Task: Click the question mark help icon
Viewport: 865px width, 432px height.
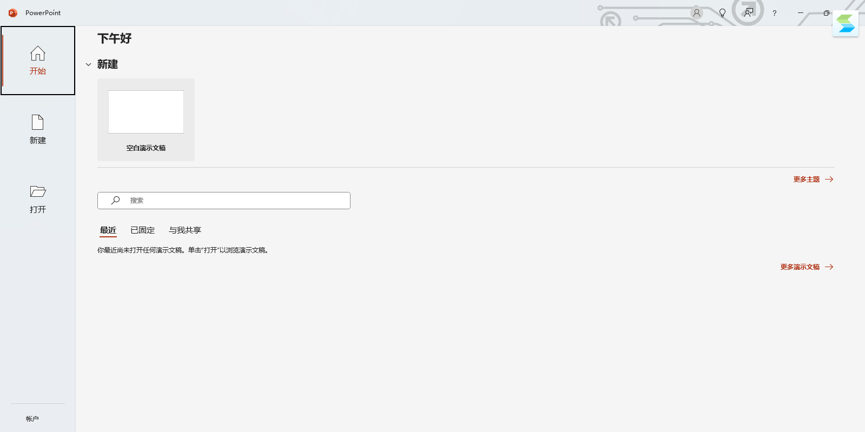Action: (774, 13)
